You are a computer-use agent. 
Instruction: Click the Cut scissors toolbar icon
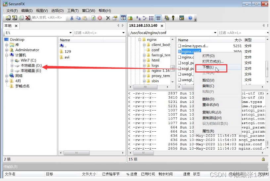72,18
